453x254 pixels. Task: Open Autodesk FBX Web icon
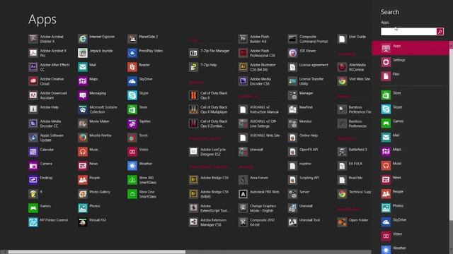tap(243, 194)
